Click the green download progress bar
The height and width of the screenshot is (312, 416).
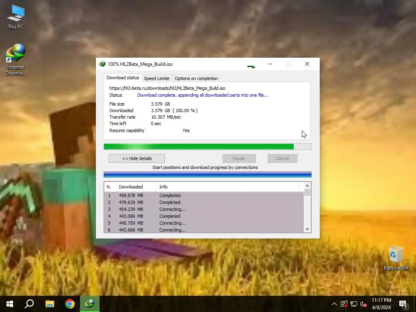point(208,147)
